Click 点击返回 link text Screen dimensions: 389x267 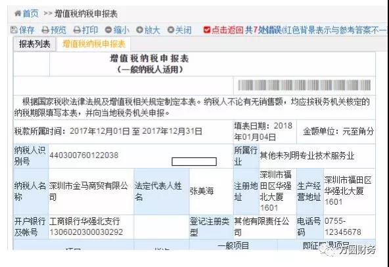pyautogui.click(x=227, y=30)
